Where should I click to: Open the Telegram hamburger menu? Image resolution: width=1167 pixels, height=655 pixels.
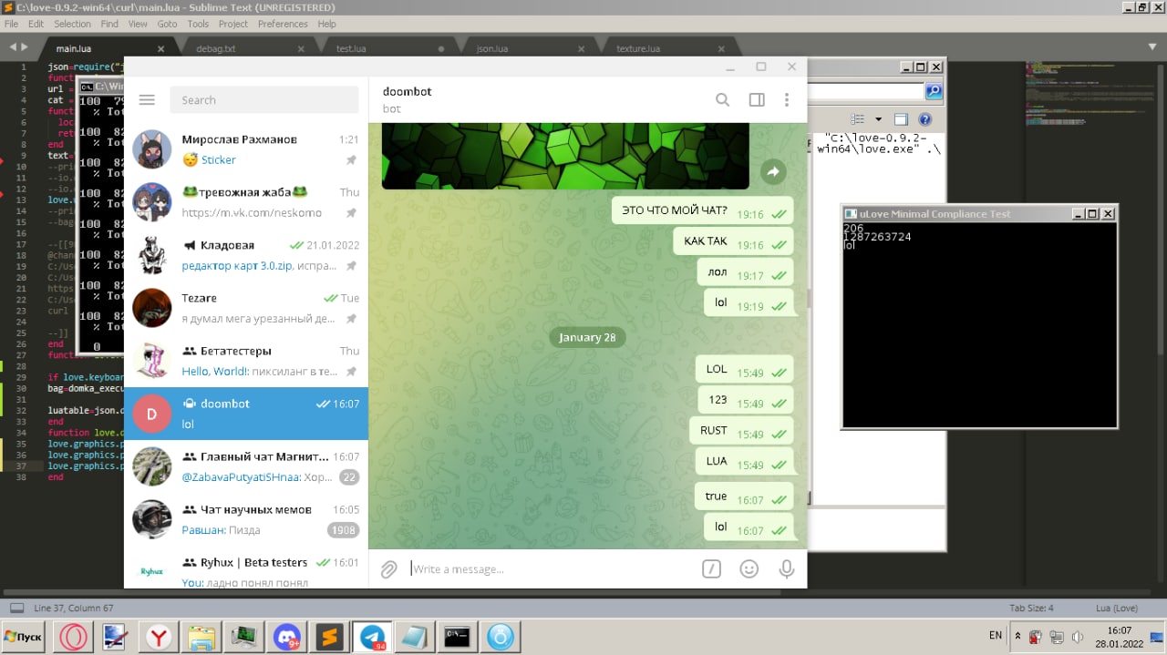click(147, 100)
